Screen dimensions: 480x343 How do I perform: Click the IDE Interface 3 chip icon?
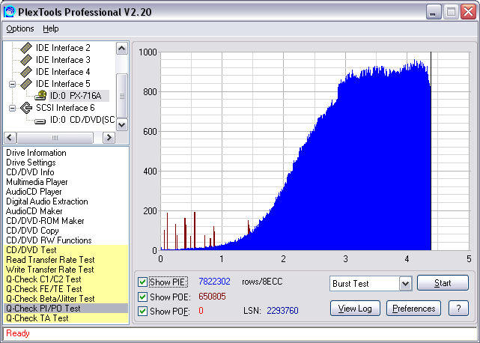[26, 60]
